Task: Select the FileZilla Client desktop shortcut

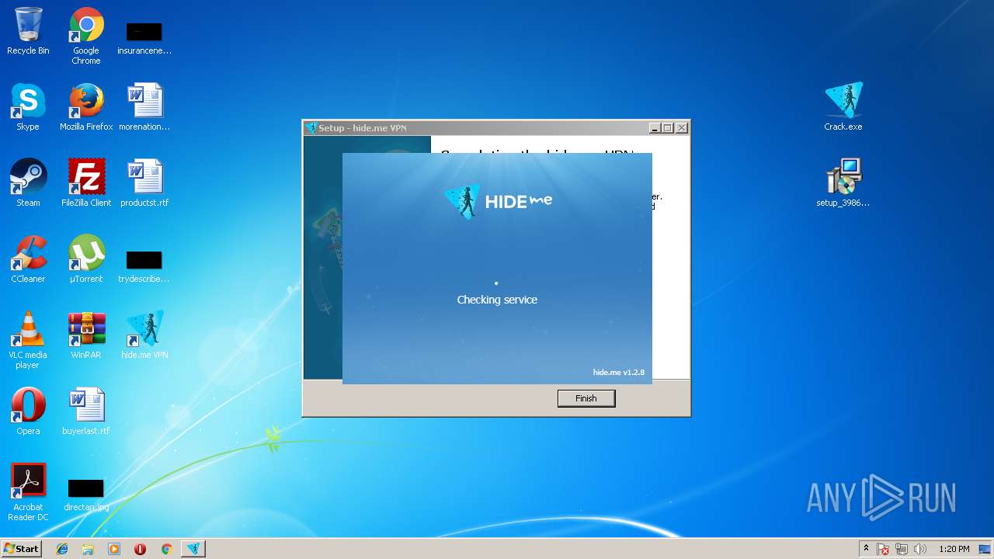Action: tap(86, 184)
